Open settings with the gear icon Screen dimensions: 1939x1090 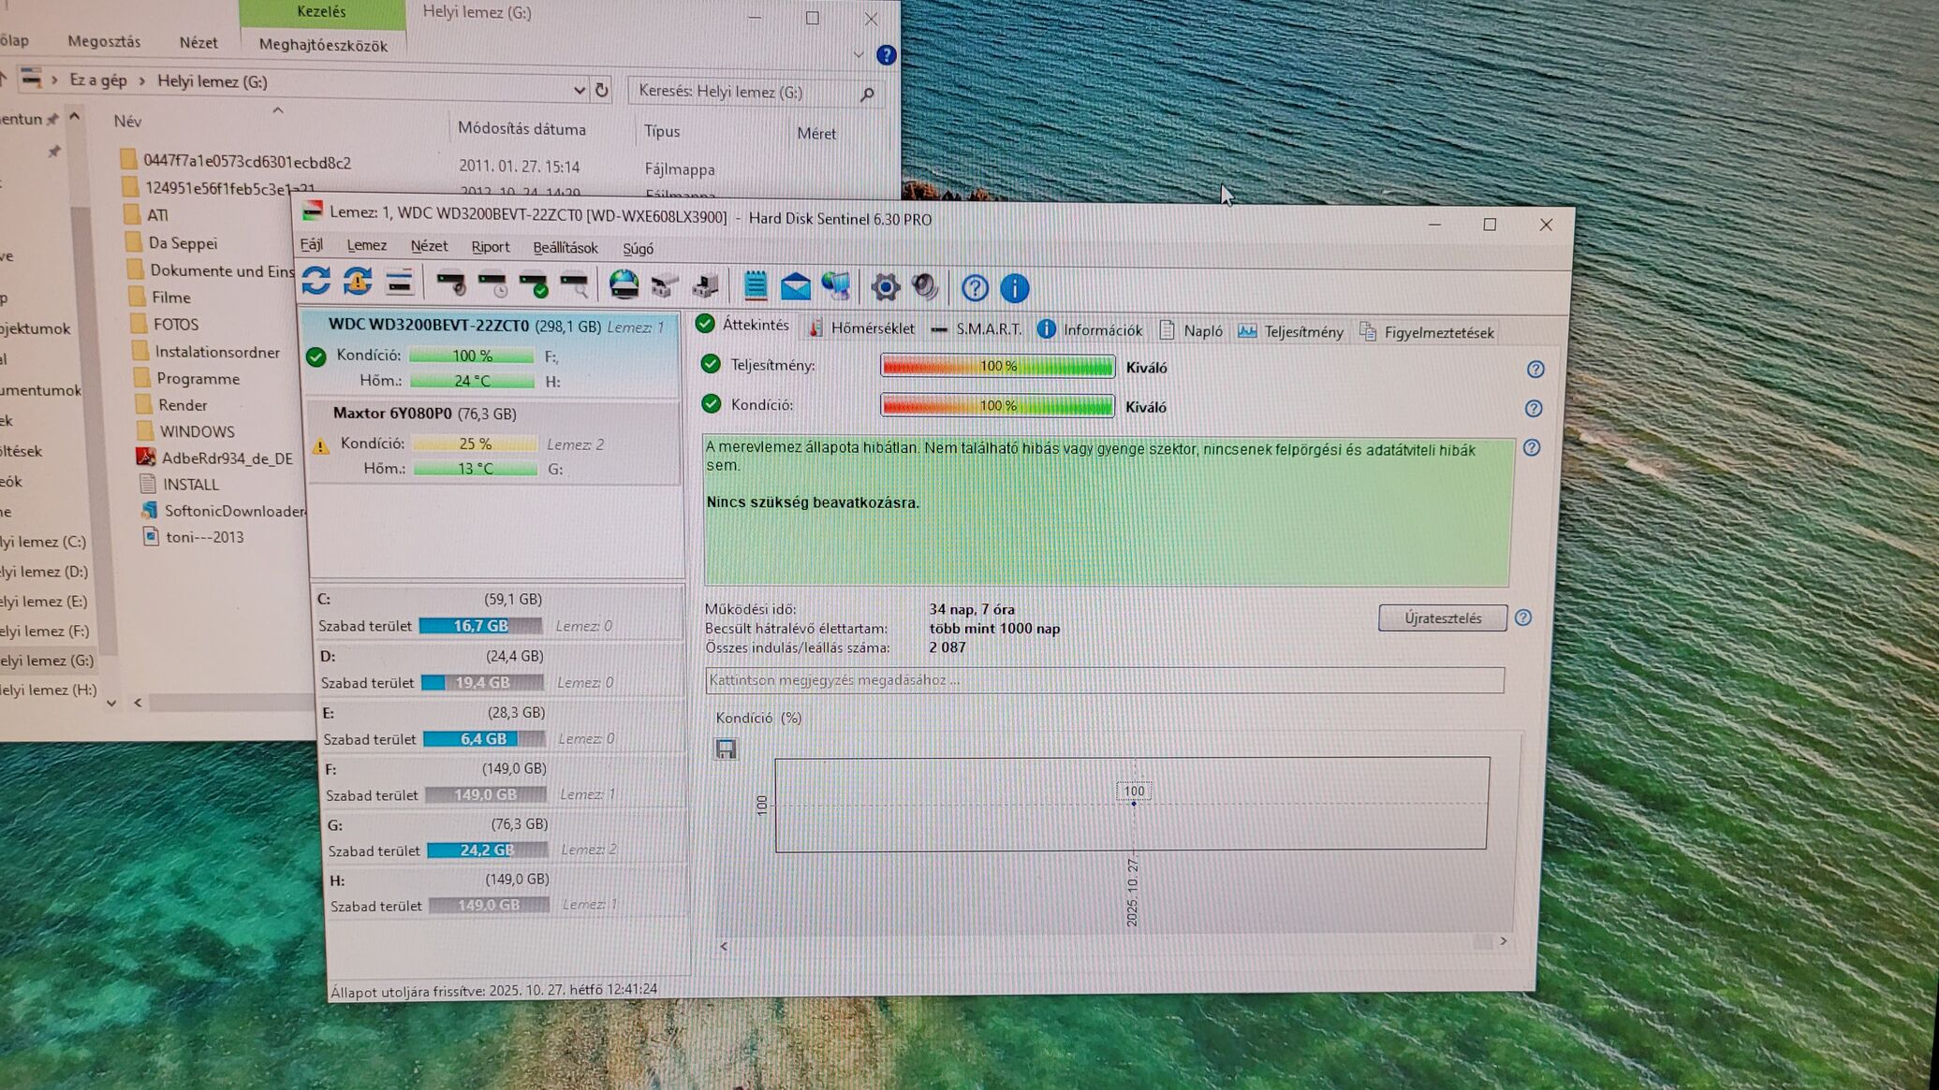885,287
